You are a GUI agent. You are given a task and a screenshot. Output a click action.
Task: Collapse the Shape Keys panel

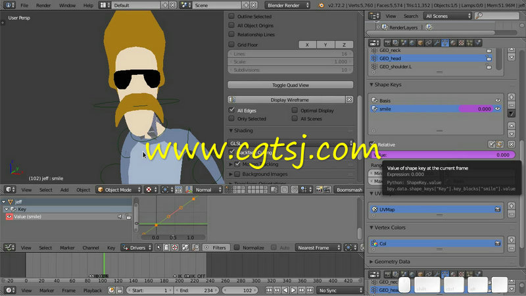click(x=371, y=85)
